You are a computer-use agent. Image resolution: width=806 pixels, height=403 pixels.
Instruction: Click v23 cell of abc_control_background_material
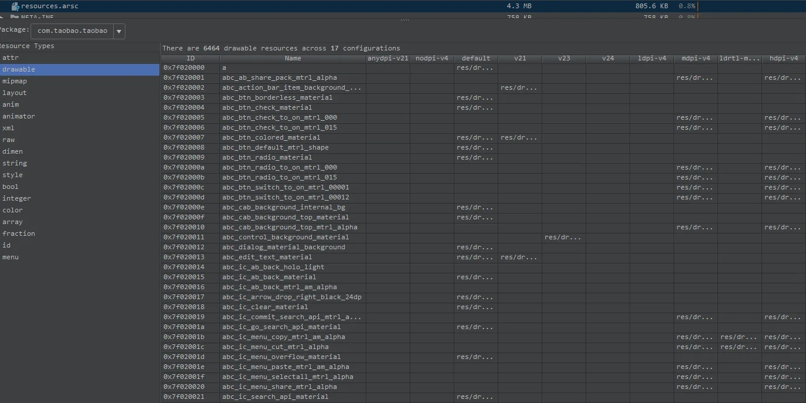(x=564, y=237)
